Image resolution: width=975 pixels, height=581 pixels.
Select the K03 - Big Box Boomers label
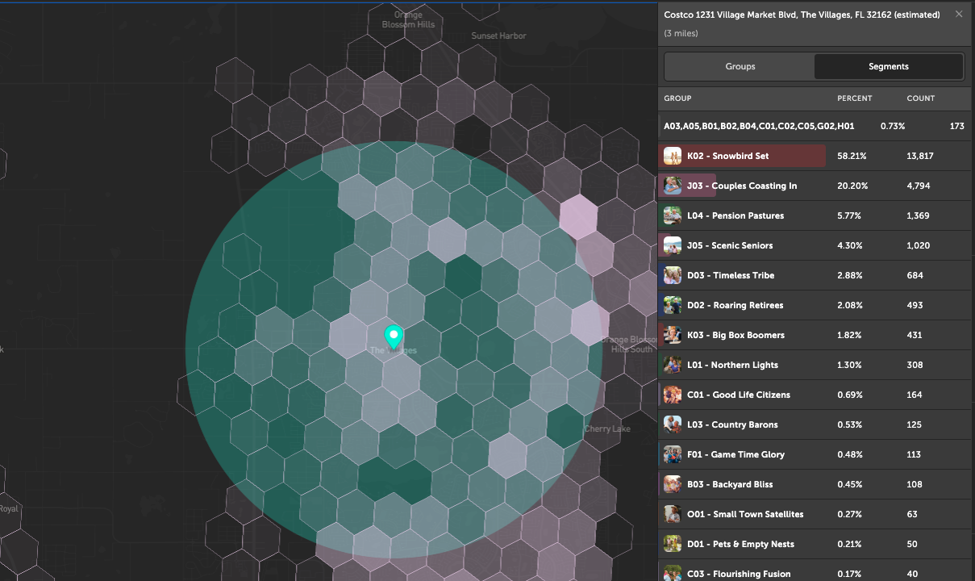[735, 335]
